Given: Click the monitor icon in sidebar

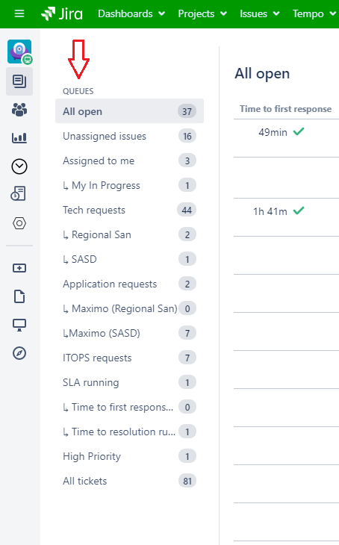Looking at the screenshot, I should coord(19,325).
